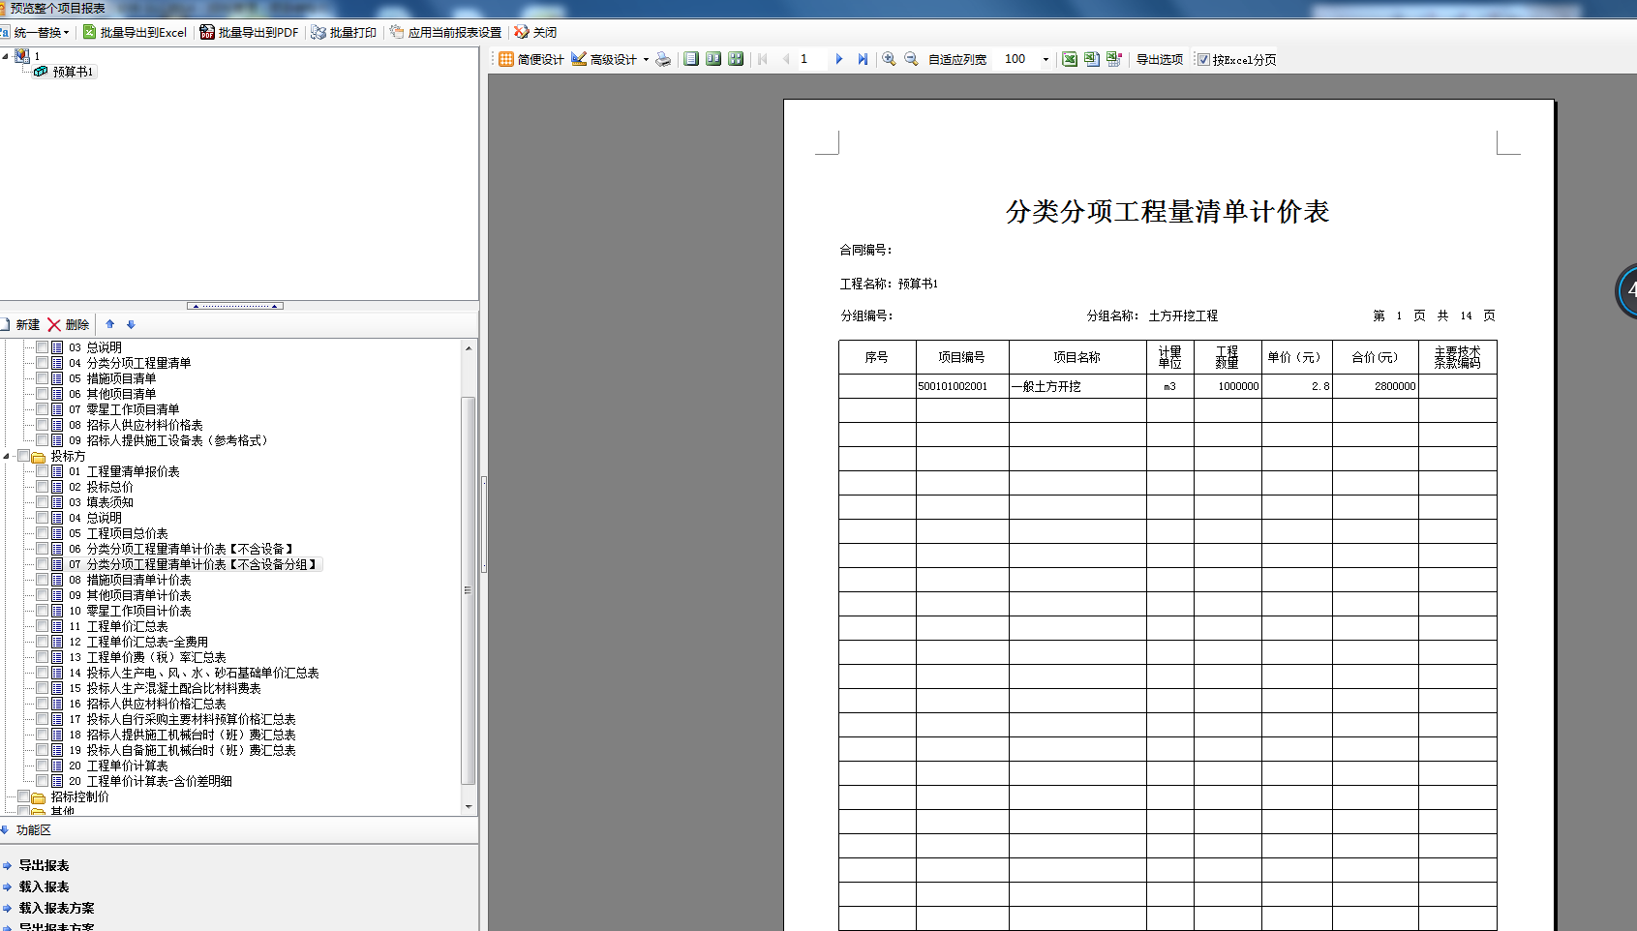Click the move up blue arrow
Screen dimensions: 1637x931
click(x=110, y=325)
